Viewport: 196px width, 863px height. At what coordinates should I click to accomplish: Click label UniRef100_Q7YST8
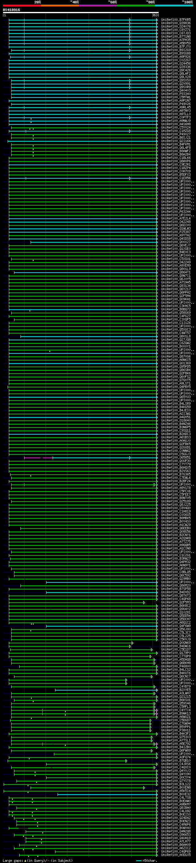[176, 781]
